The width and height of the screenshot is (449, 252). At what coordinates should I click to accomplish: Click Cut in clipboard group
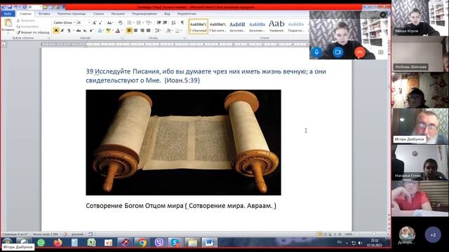coord(26,20)
